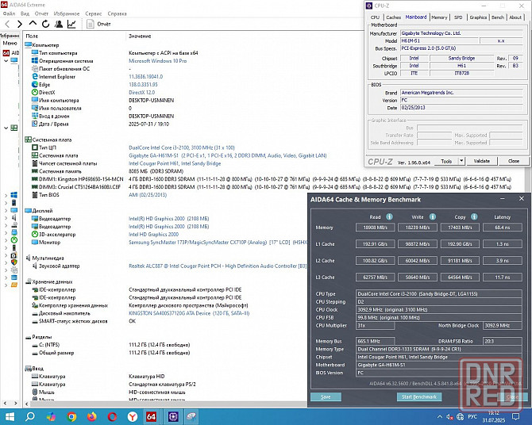Screen dimensions: 532x425
Task: Select the AIDA64 root item in sidebar tree
Action: pos(11,53)
